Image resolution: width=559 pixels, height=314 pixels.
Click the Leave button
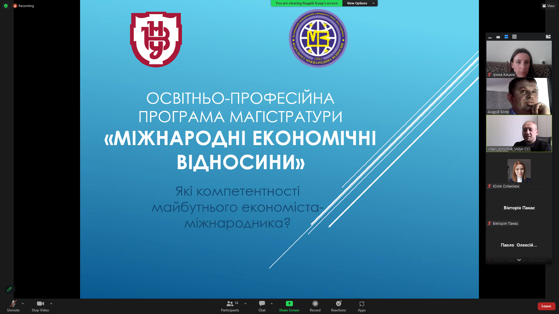[546, 306]
